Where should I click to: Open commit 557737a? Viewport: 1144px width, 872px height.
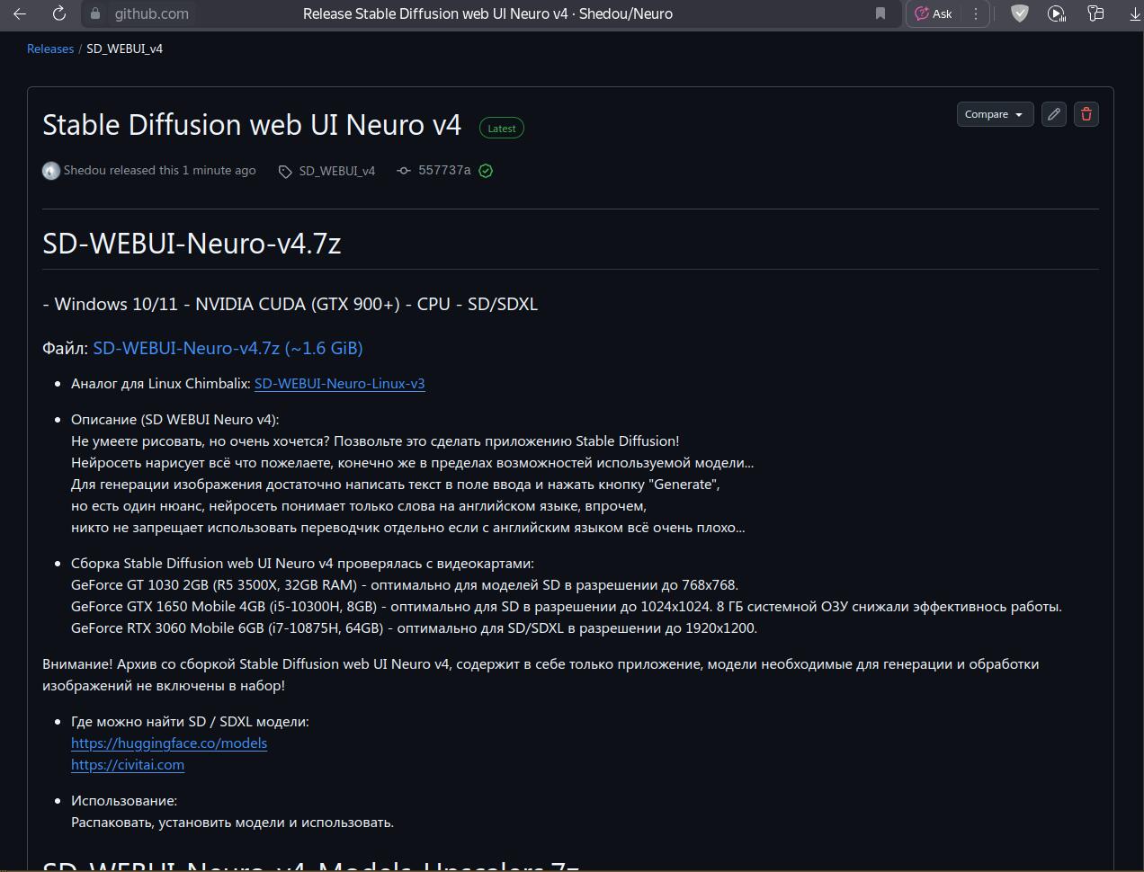(444, 170)
